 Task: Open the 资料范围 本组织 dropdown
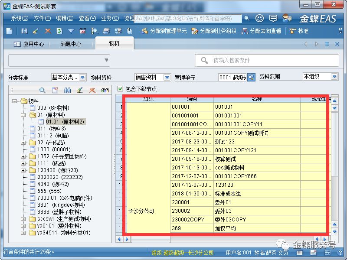click(x=334, y=77)
